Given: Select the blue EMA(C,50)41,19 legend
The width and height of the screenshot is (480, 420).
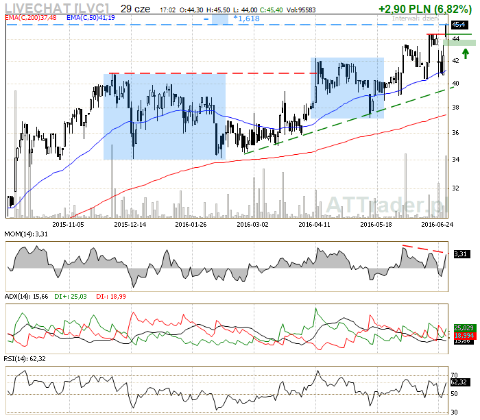Looking at the screenshot, I should pyautogui.click(x=91, y=17).
